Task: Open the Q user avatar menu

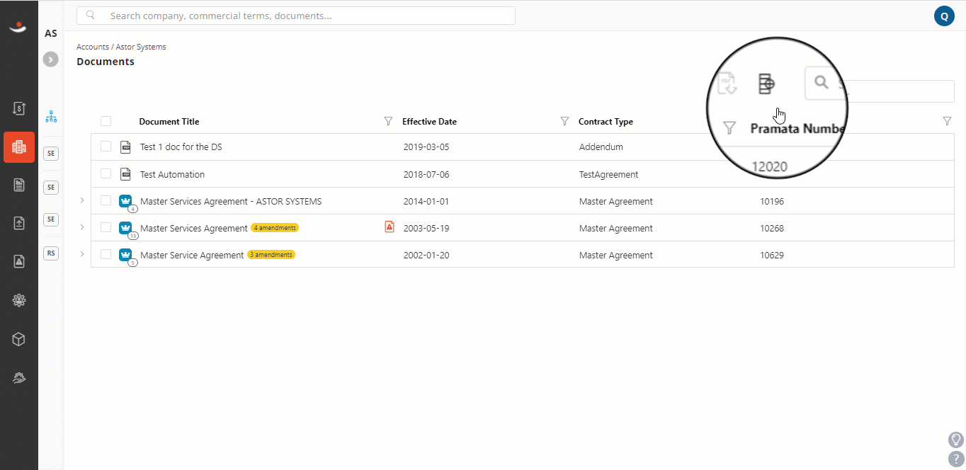Action: click(x=944, y=16)
